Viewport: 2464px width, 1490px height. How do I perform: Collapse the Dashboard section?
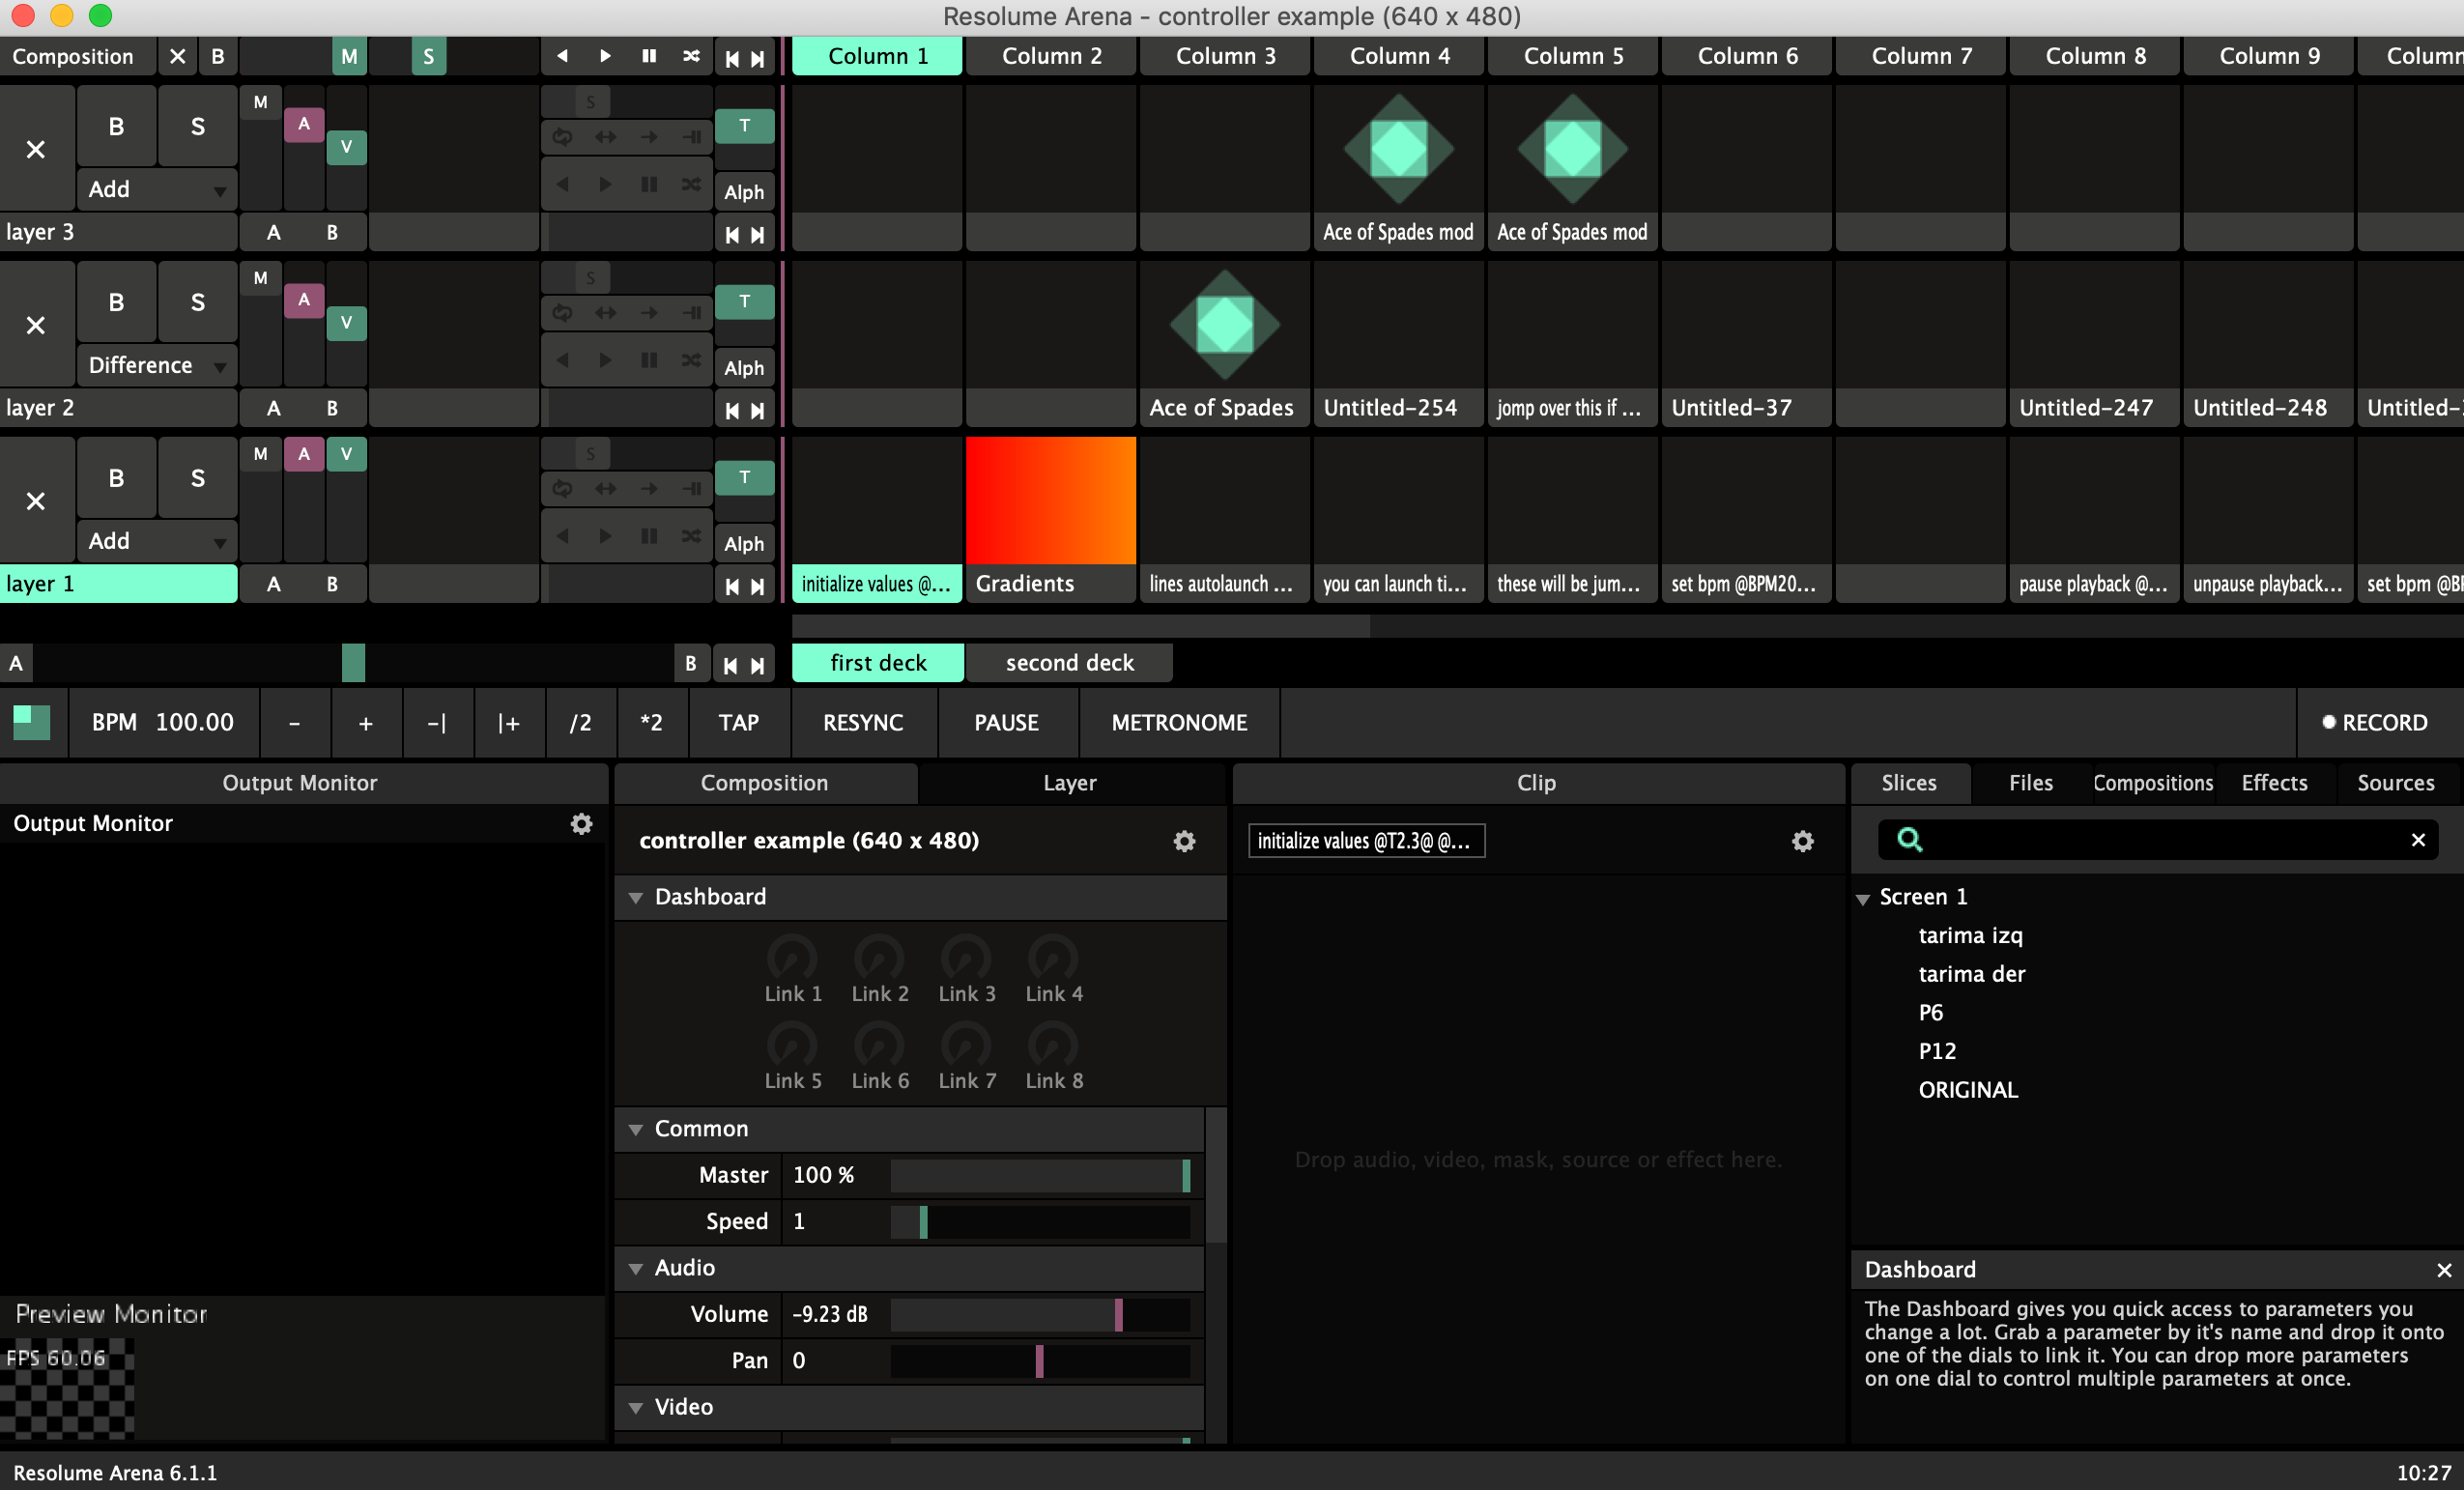click(x=635, y=897)
